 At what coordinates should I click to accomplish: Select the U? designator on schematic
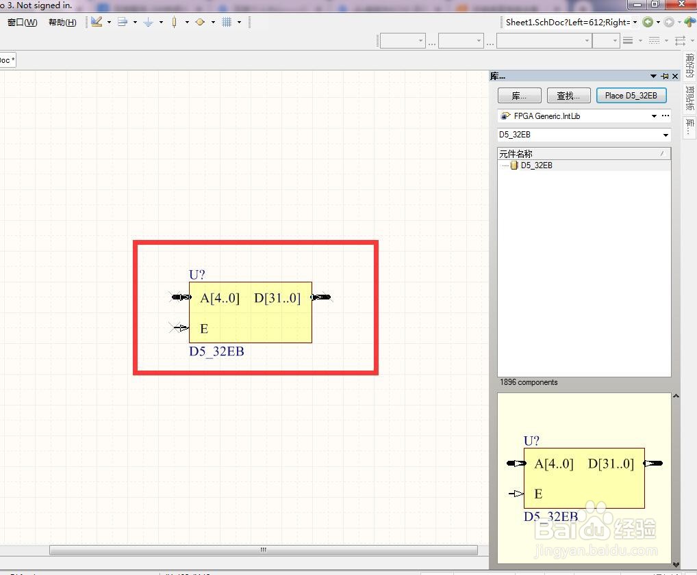pyautogui.click(x=197, y=275)
